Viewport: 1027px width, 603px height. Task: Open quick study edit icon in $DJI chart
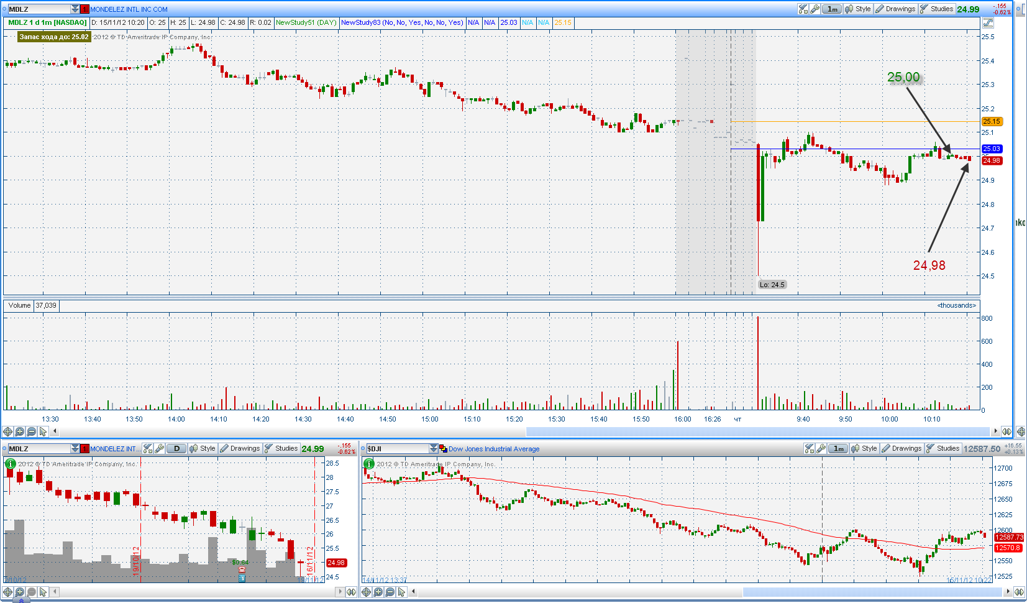point(810,448)
